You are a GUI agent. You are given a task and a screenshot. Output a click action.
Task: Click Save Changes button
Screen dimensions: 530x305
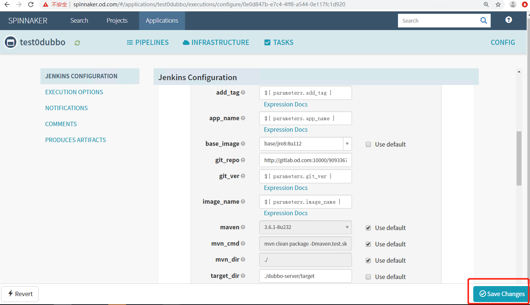[x=502, y=294]
